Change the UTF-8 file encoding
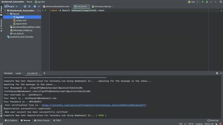Screen dimensions: 223x125 (x=191, y=124)
